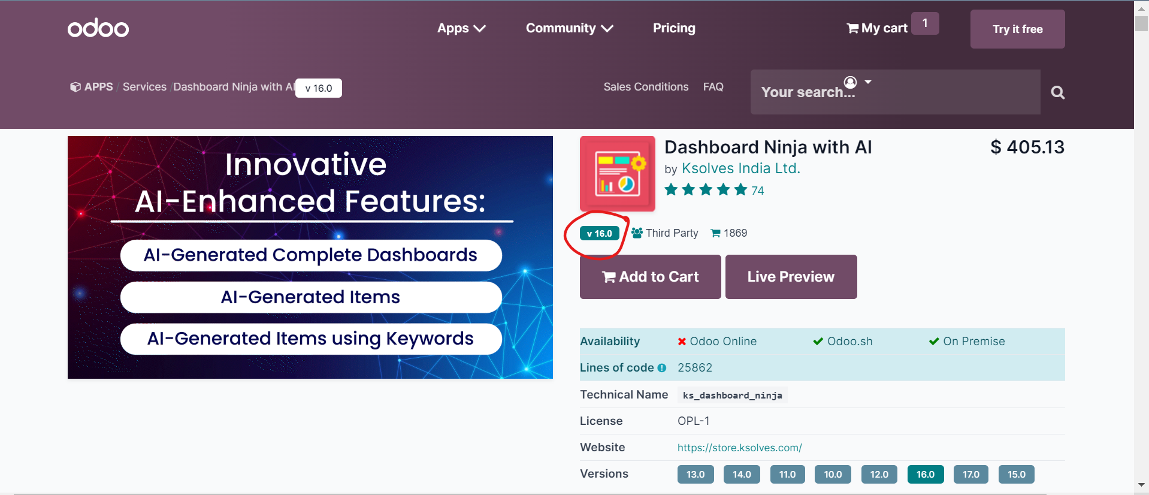Switch to version 12.0
The image size is (1149, 495).
pos(879,474)
